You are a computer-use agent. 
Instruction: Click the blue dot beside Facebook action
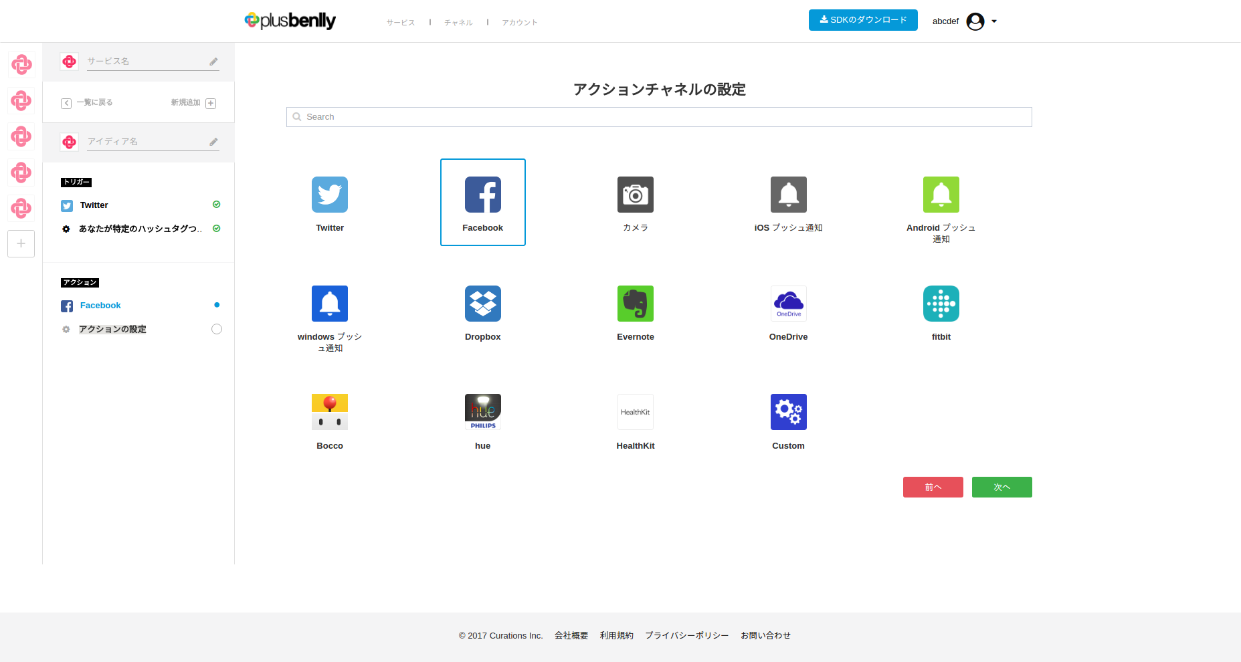tap(217, 305)
